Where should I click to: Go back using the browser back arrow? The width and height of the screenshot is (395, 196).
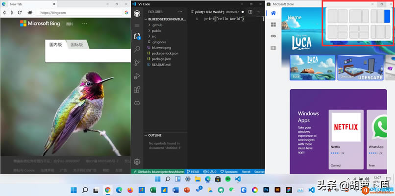[x=4, y=12]
